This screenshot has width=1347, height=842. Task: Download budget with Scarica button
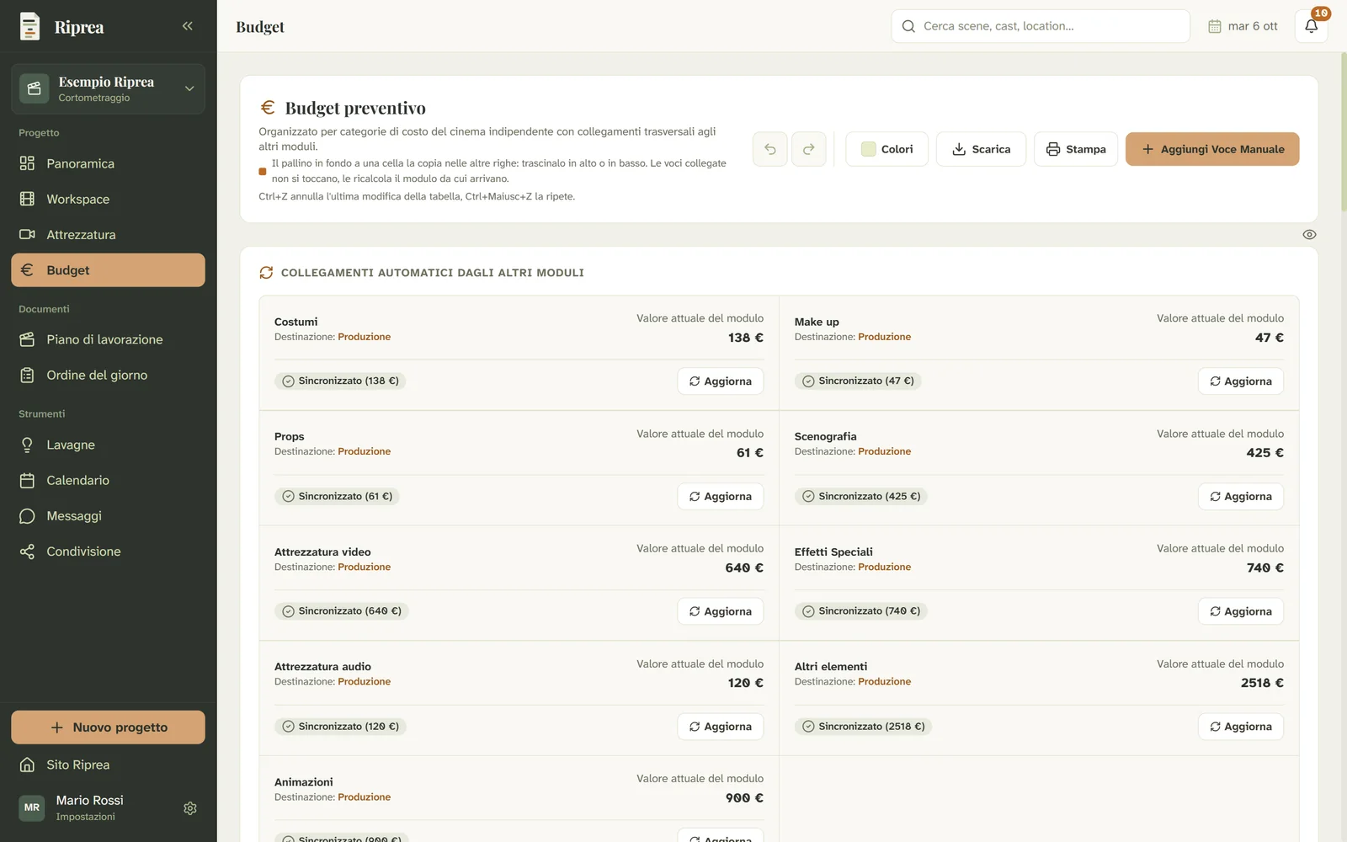(x=981, y=149)
